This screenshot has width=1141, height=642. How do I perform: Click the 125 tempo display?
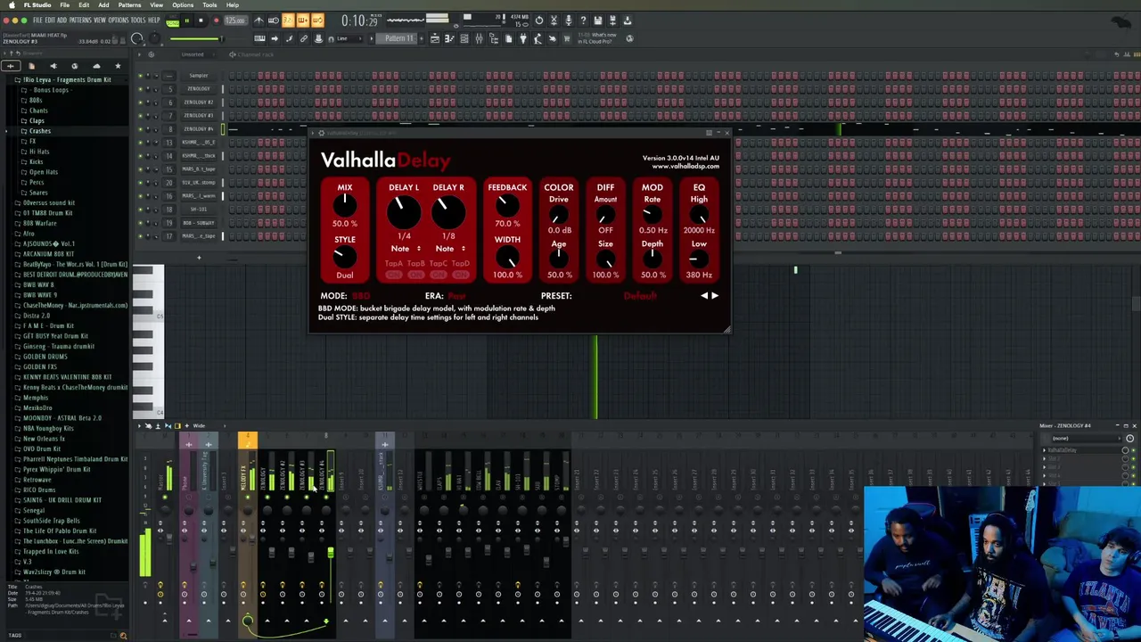click(235, 21)
